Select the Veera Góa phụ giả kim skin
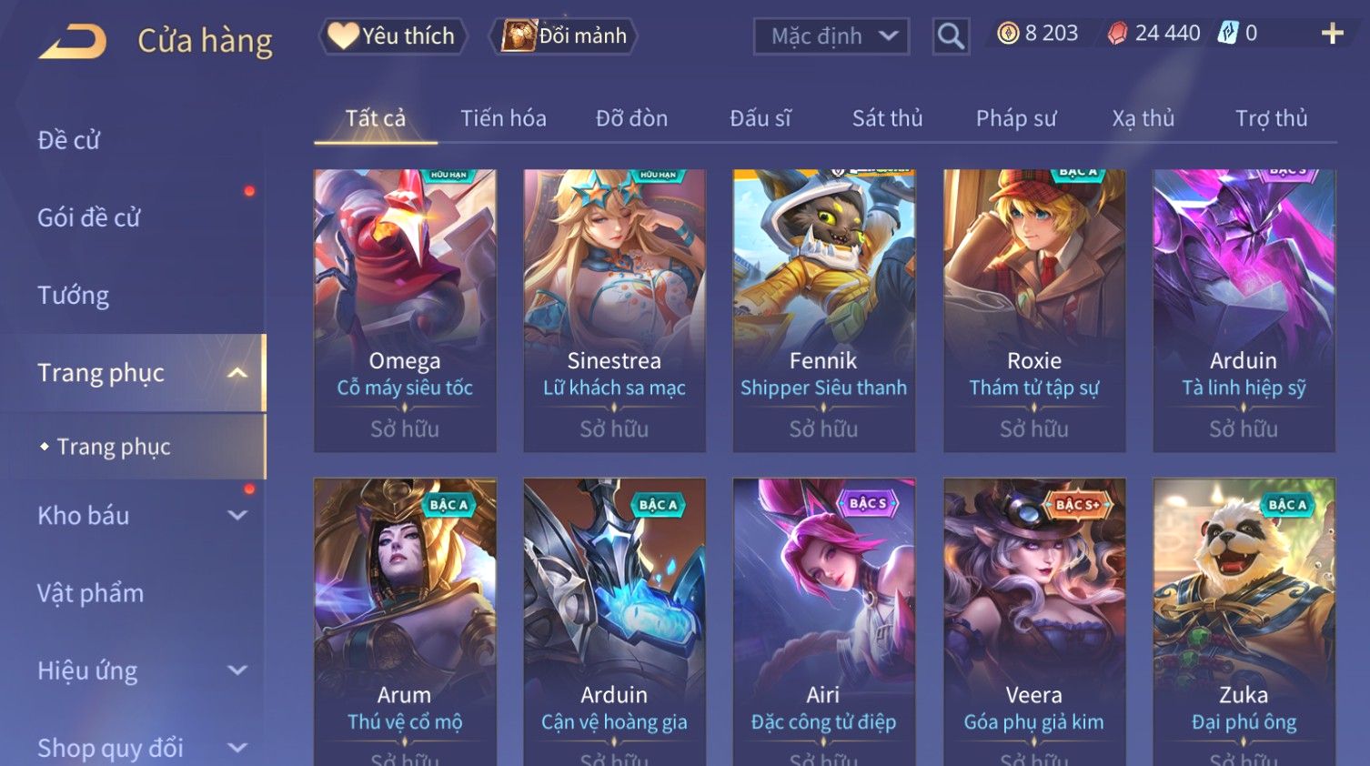Screen dimensions: 1370x766 pyautogui.click(x=1034, y=622)
